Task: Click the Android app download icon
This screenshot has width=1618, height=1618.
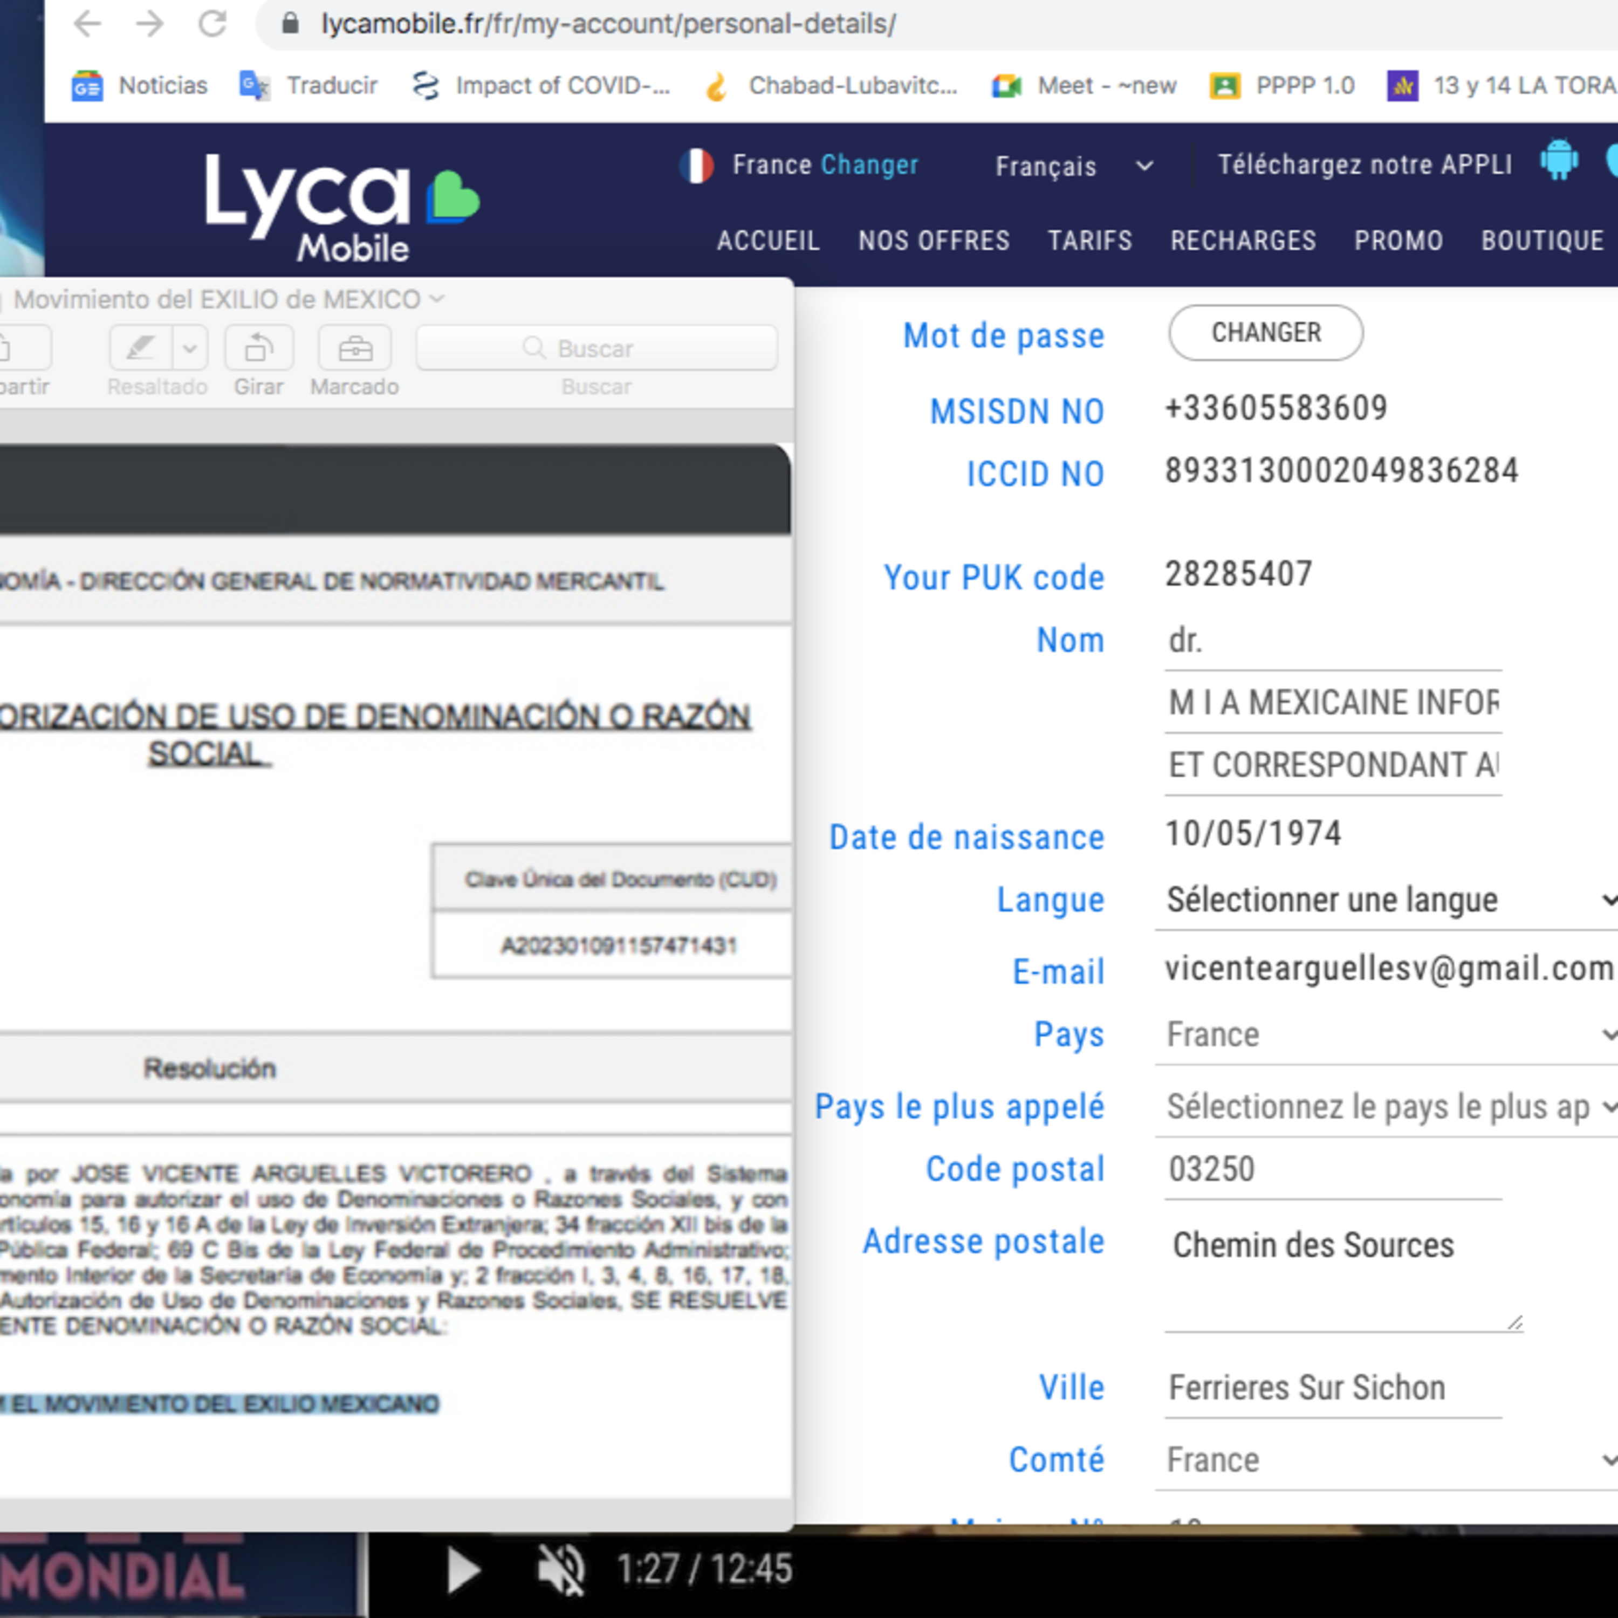Action: click(x=1558, y=161)
